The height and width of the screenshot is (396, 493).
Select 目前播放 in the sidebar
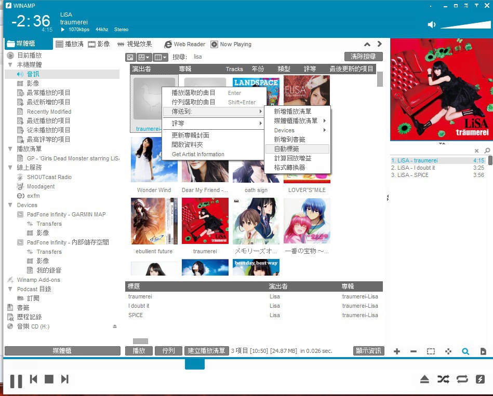(x=30, y=56)
